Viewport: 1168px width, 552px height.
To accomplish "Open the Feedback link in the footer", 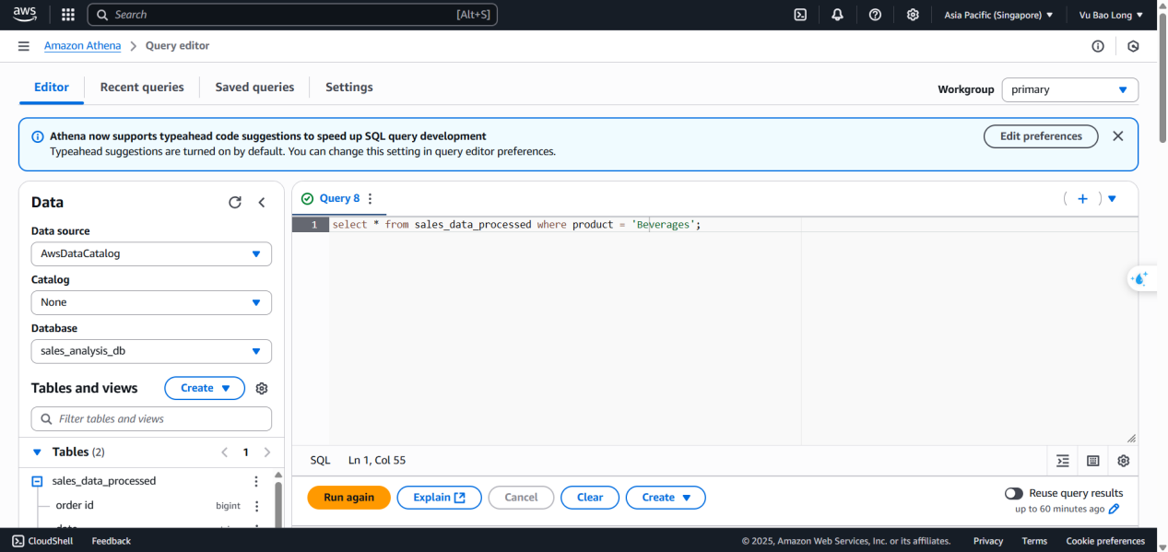I will tap(111, 541).
